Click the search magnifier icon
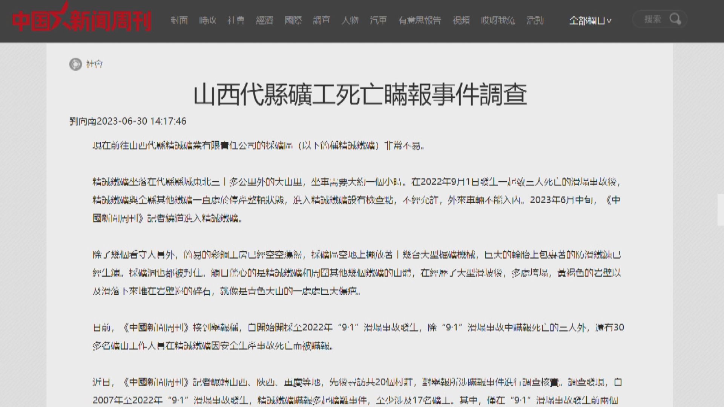The image size is (724, 407). tap(675, 19)
